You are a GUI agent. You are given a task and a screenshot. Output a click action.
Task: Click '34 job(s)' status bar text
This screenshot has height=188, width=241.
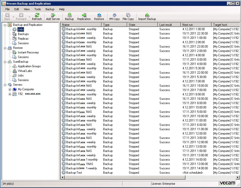click(8, 184)
